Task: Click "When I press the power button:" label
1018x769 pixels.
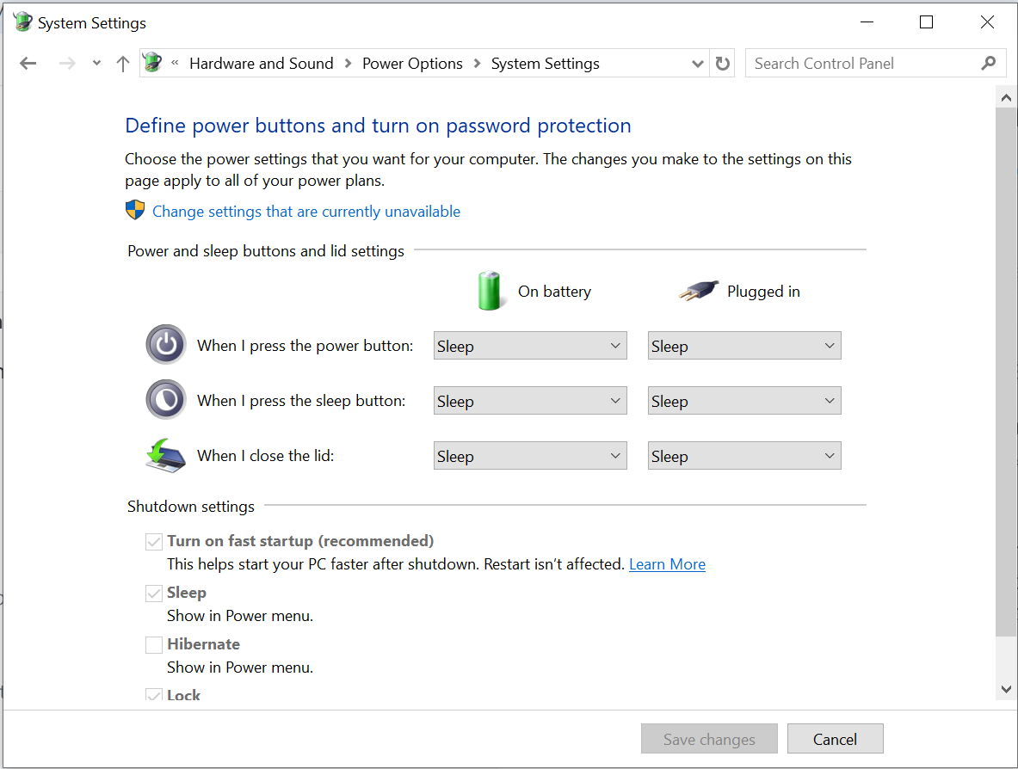Action: tap(305, 345)
